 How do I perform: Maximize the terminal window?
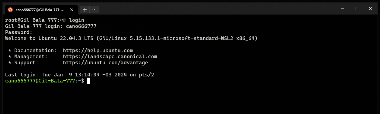(357, 8)
